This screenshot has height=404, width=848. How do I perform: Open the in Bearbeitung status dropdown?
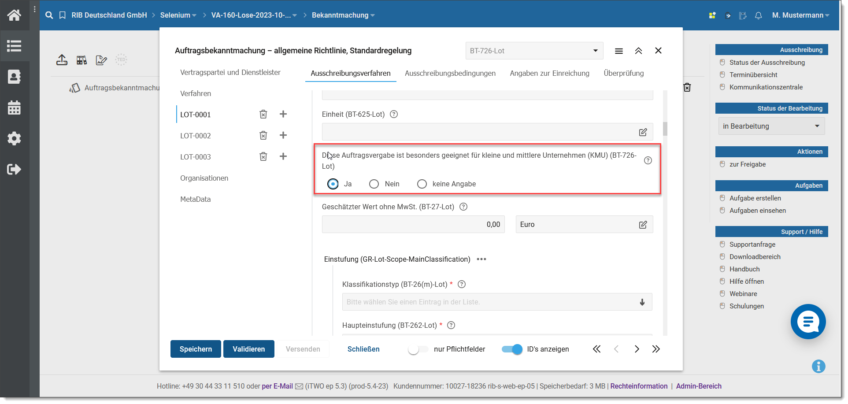point(771,126)
